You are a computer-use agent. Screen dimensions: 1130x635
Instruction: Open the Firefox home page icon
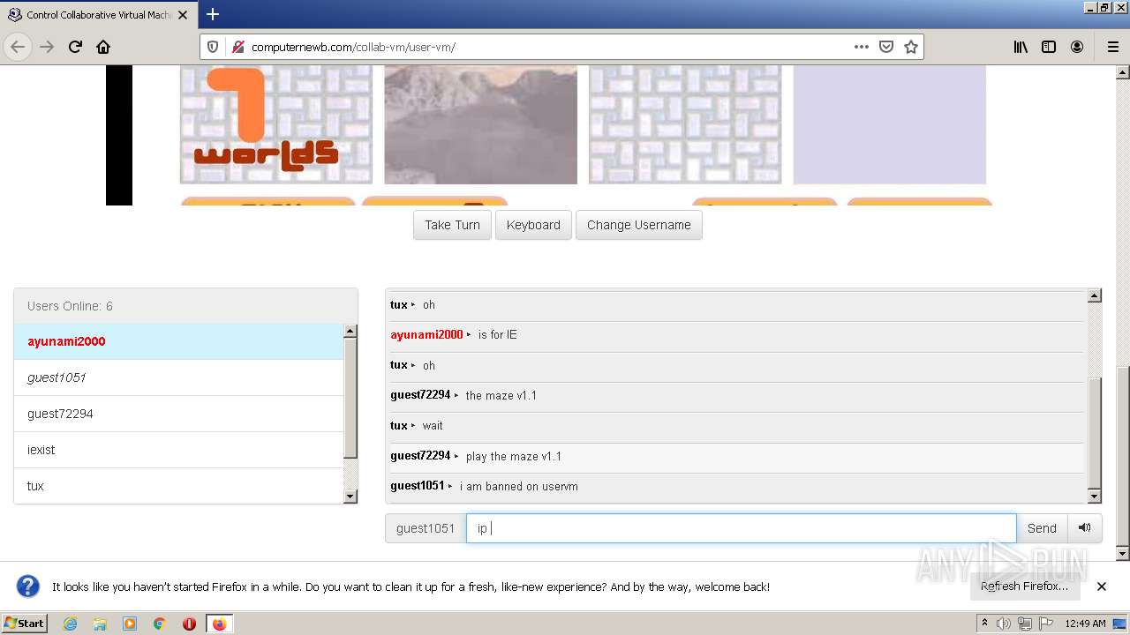[103, 47]
